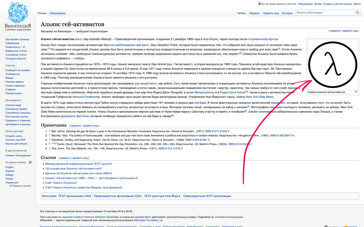Click Скачать как PDF link

pyautogui.click(x=15, y=140)
